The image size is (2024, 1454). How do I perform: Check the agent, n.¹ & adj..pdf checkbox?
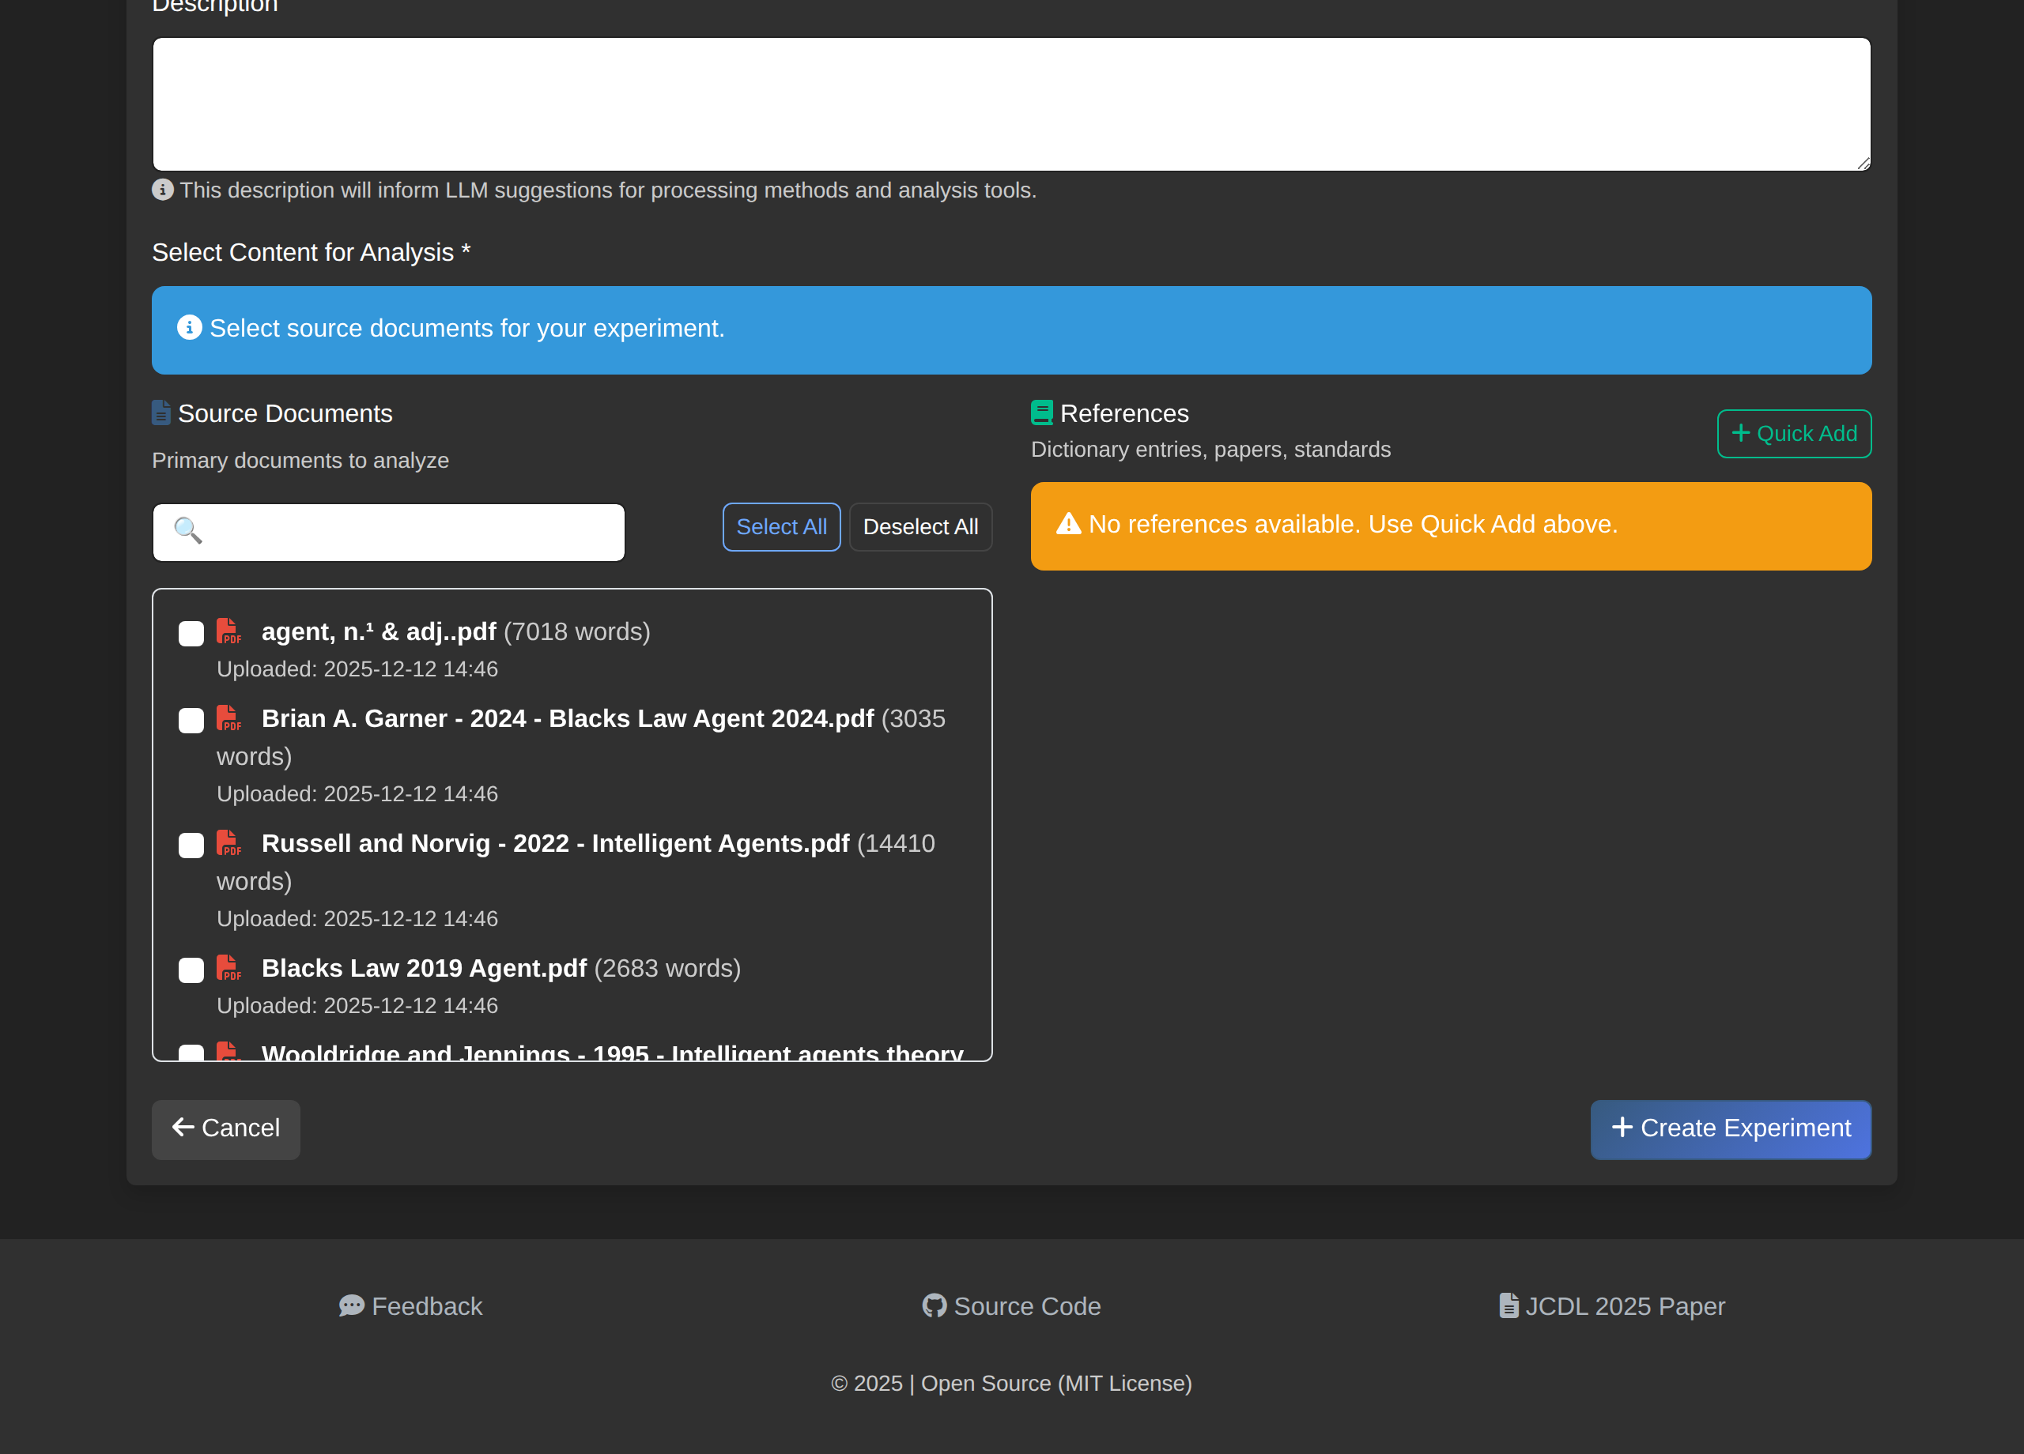191,633
